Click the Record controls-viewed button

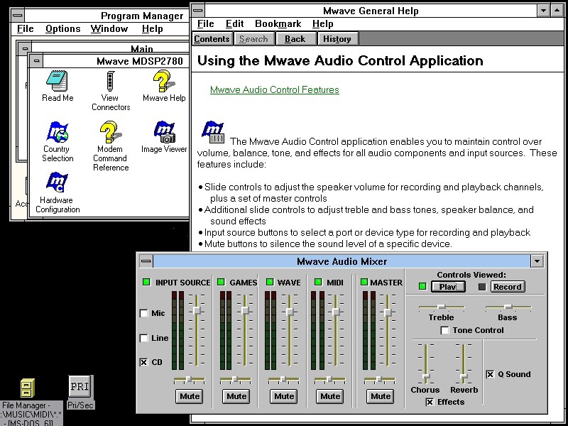508,287
